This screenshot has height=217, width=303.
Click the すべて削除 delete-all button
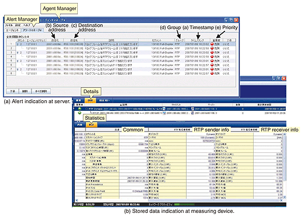(41, 91)
